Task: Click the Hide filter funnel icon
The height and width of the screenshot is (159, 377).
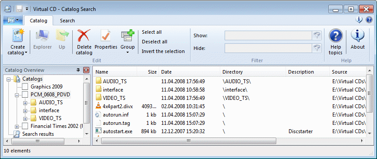Action: tap(317, 48)
